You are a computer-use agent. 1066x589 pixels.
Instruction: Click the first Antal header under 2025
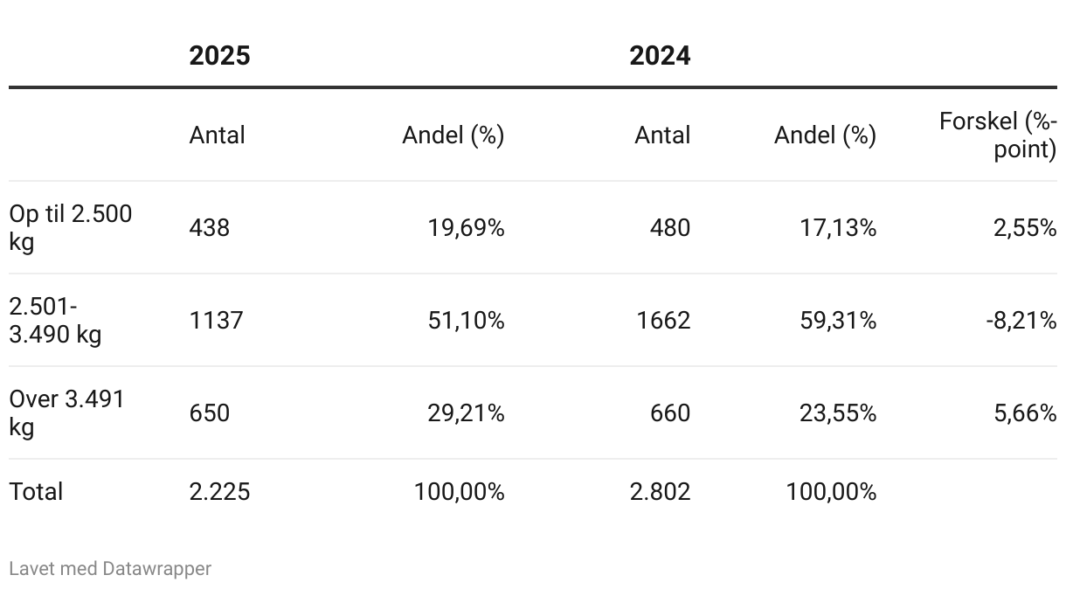click(218, 135)
